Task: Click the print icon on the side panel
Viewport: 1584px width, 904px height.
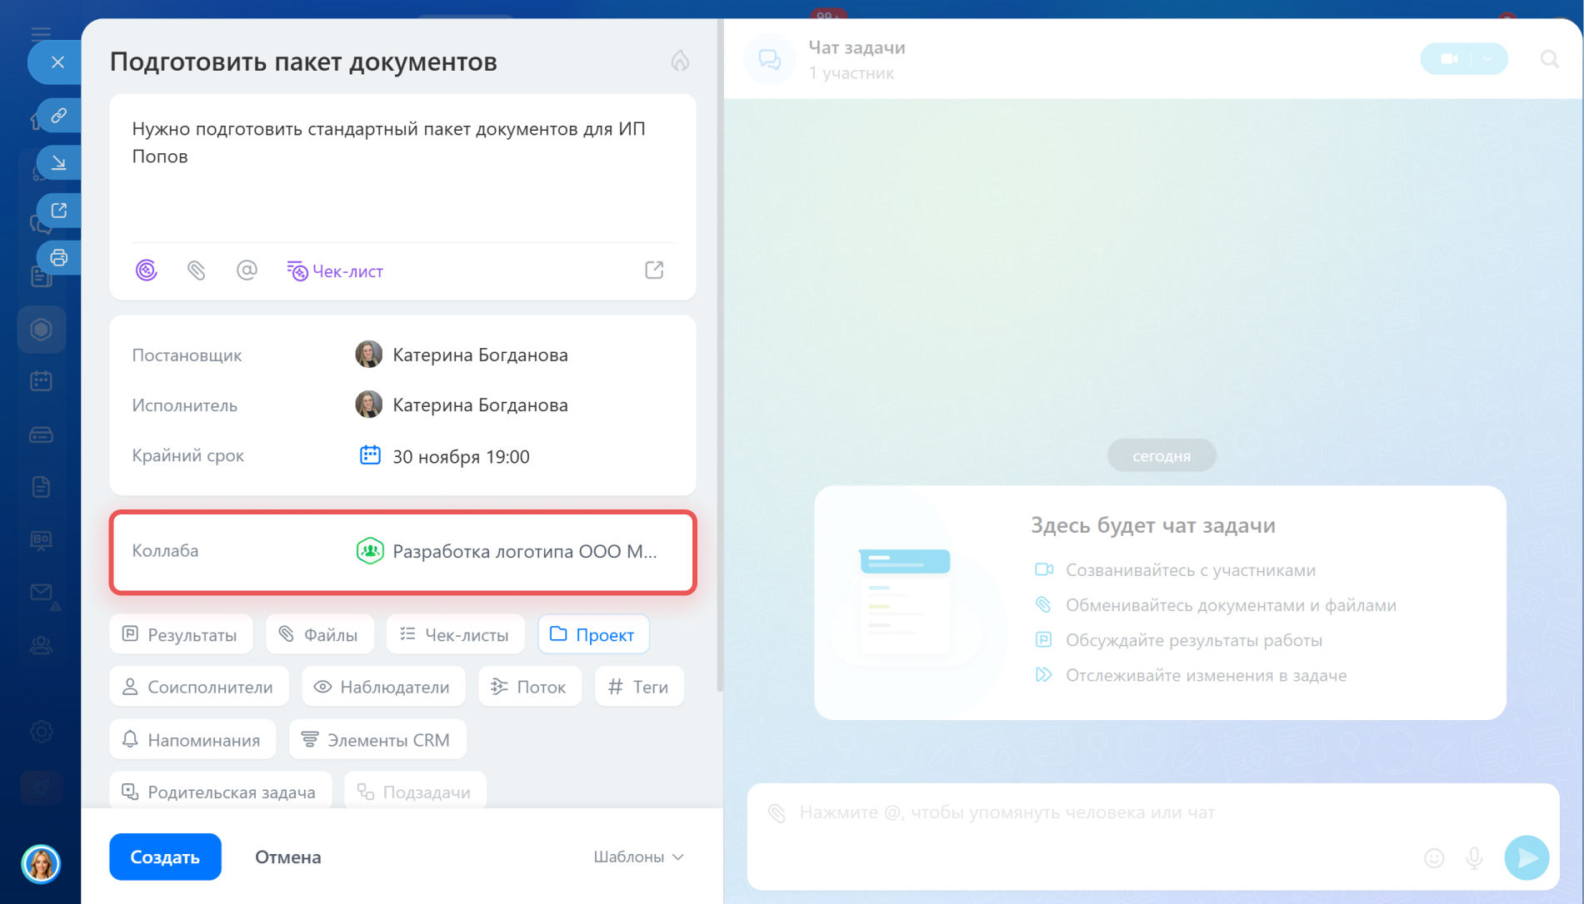Action: [x=58, y=257]
